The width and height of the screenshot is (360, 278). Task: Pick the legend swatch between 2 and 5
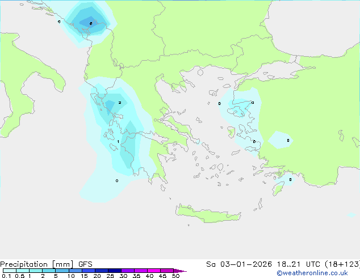tap(49, 271)
